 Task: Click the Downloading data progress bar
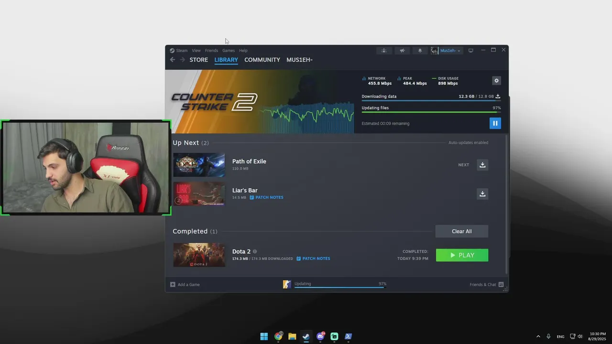[x=431, y=100]
